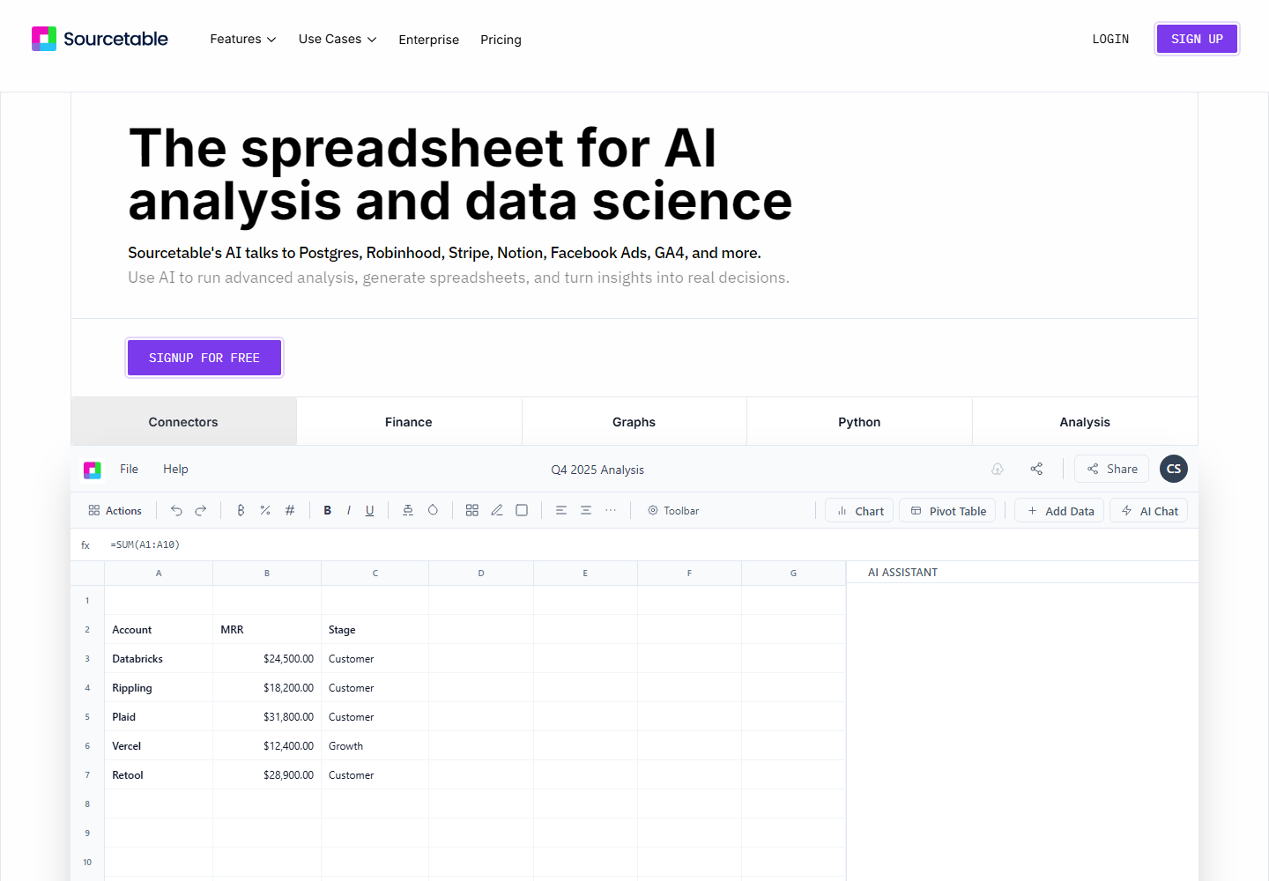Click the Databricks cell
The height and width of the screenshot is (881, 1269).
coord(159,659)
